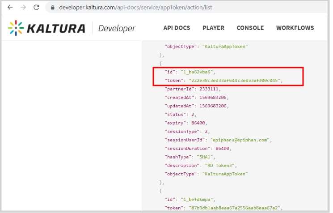This screenshot has height=213, width=333.
Task: Click the sessionUserId email value
Action: (243, 140)
